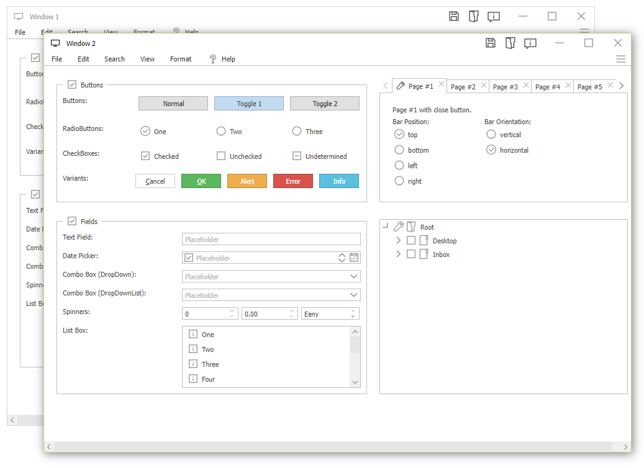Viewport: 644px width, 468px height.
Task: Close the Page #5 tab
Action: (x=610, y=85)
